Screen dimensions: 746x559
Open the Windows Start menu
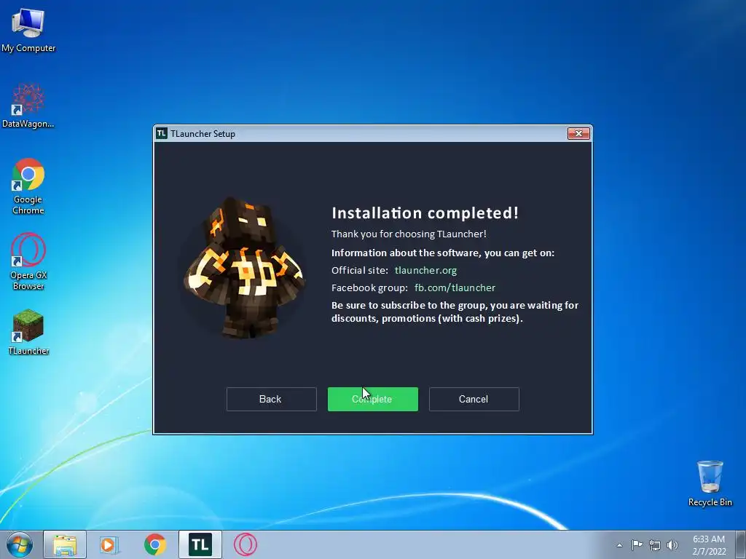(20, 544)
